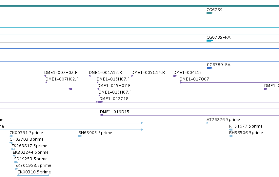Select the DME1-004L12 purple start glyph
The height and width of the screenshot is (177, 279).
point(175,76)
